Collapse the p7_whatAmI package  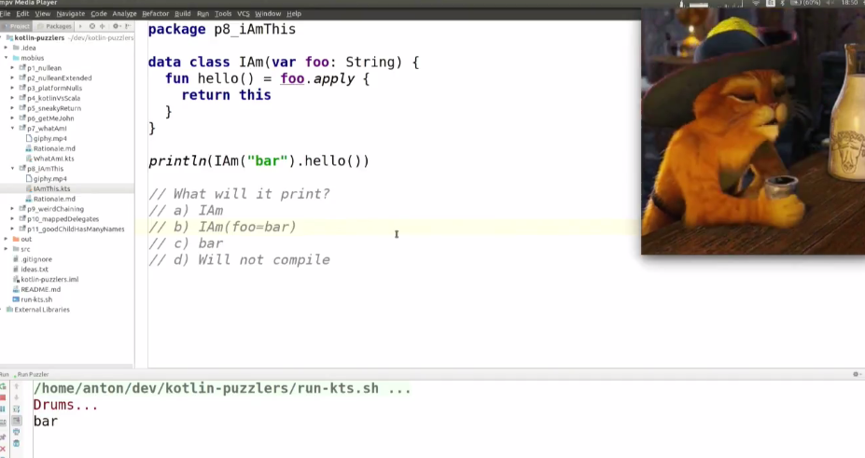(12, 128)
